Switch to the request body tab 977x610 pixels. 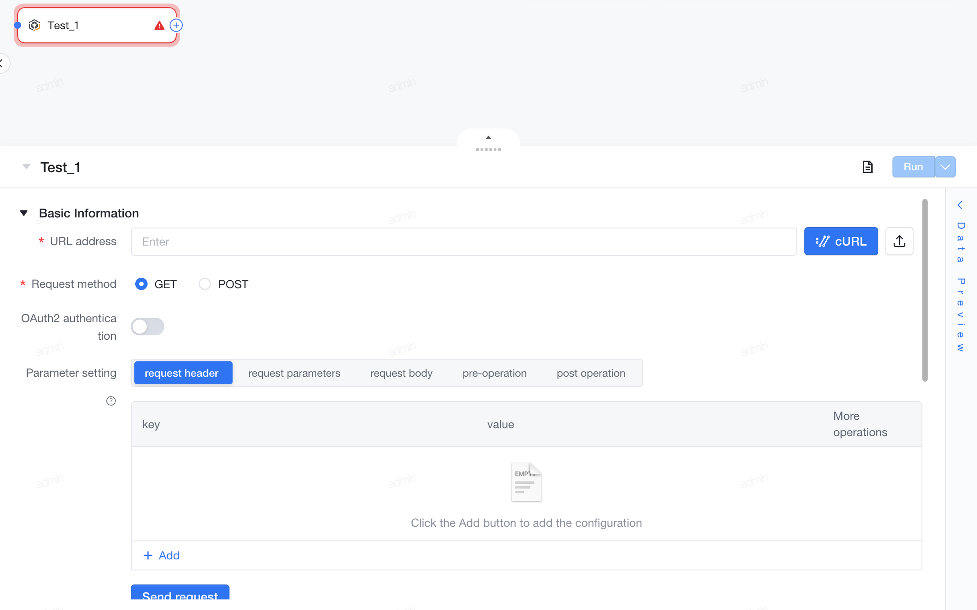tap(401, 373)
